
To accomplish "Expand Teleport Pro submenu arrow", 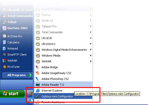I will 91,26.
